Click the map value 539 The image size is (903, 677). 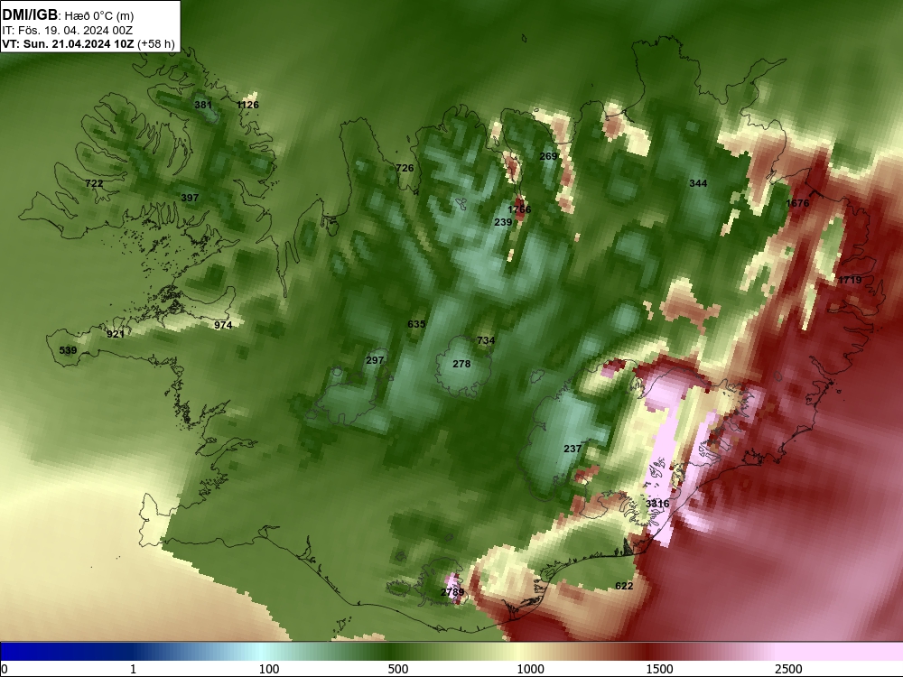pos(68,350)
